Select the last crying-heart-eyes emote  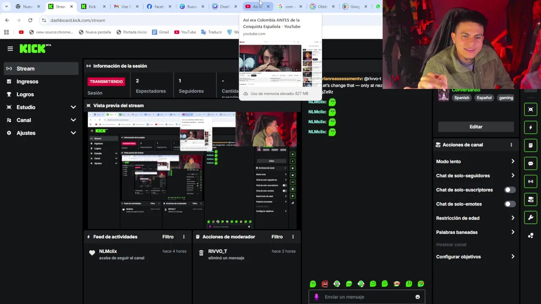[x=421, y=284]
